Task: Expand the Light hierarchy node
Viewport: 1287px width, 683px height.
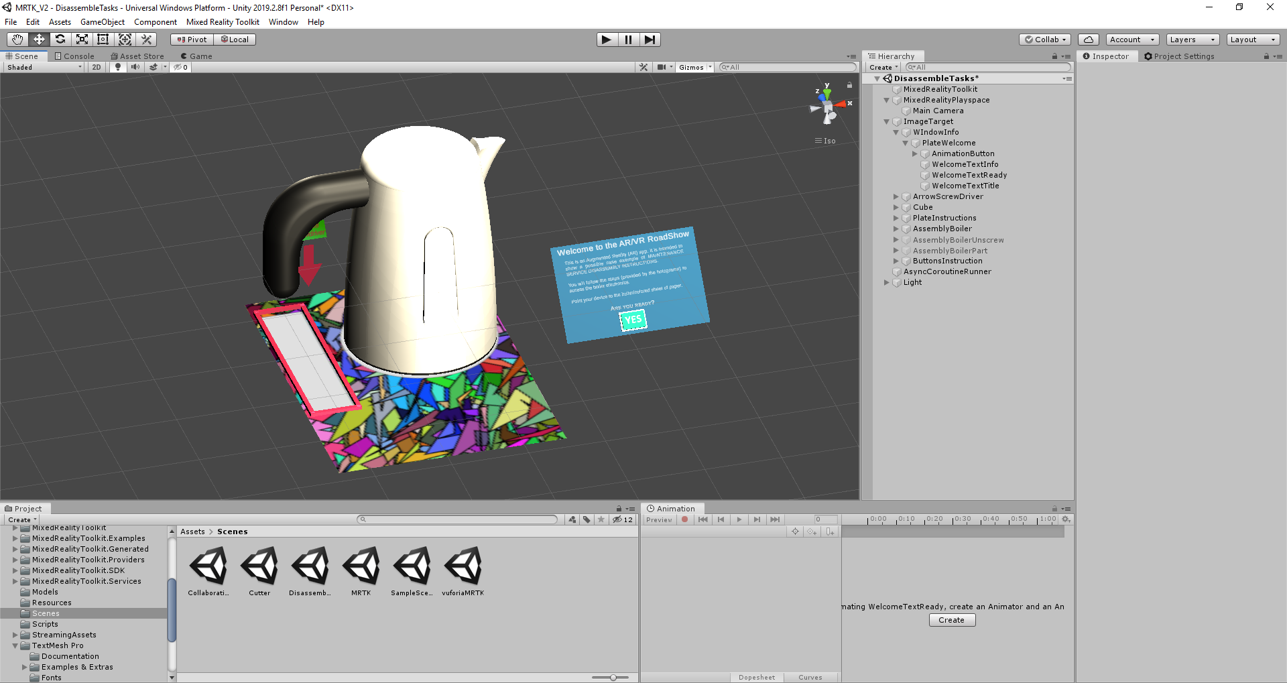Action: (x=886, y=283)
